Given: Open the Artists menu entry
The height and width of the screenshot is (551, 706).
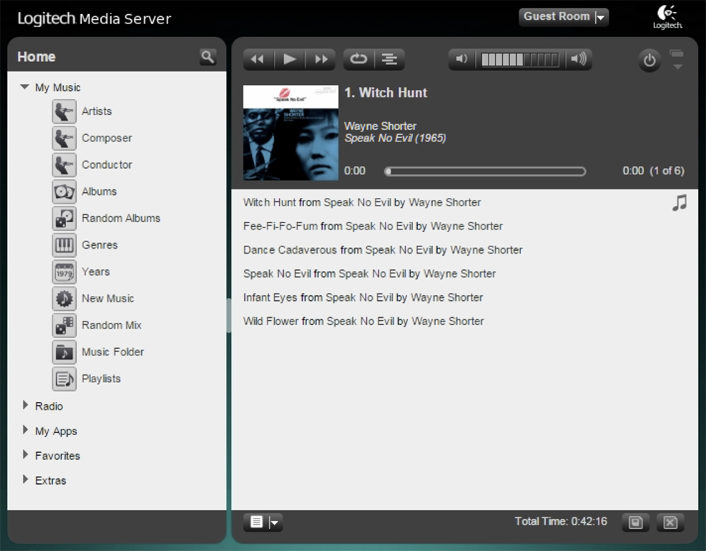Looking at the screenshot, I should 97,112.
